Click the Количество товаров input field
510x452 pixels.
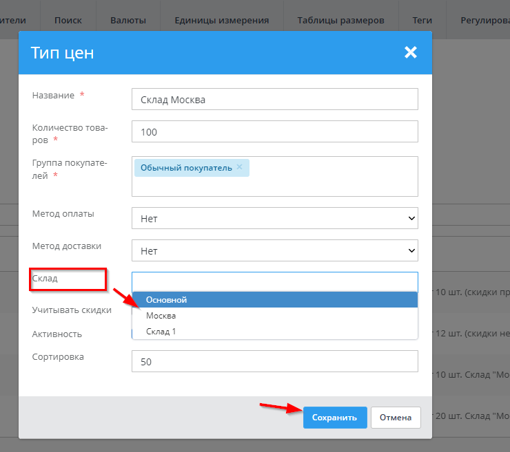(x=274, y=131)
